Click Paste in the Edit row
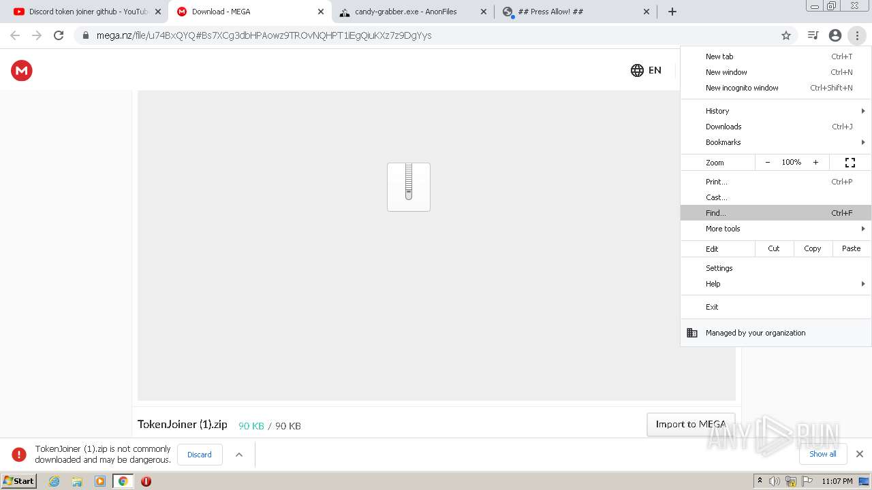Screen dimensions: 872x490 tap(852, 248)
